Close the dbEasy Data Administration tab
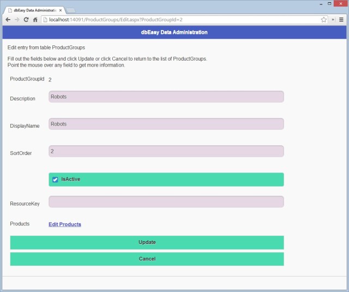Screen dimensions: 349x292 pyautogui.click(x=61, y=10)
